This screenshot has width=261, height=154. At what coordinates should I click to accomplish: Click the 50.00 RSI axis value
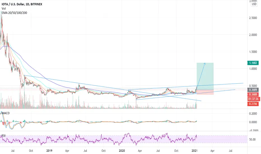pos(252,139)
